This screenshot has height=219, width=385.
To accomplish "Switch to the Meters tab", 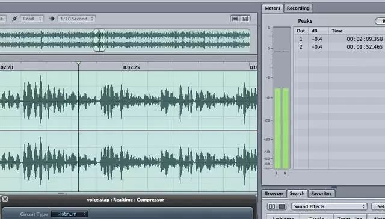I will (273, 8).
